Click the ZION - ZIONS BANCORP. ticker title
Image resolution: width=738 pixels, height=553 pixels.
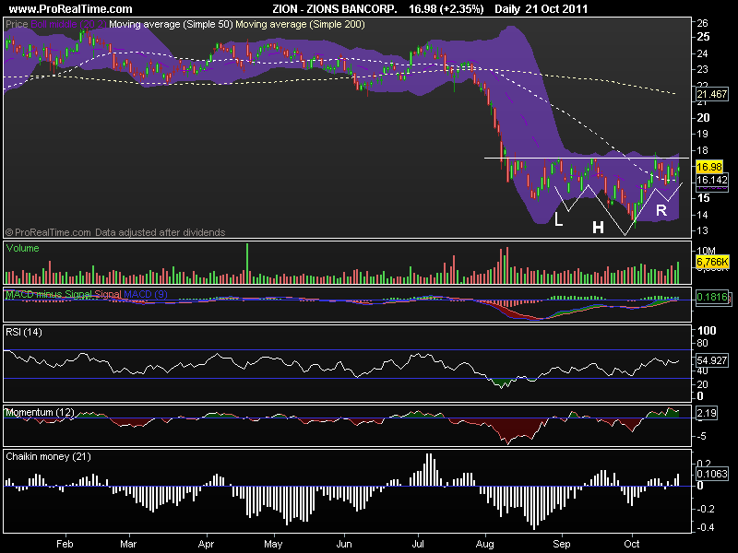(x=335, y=8)
